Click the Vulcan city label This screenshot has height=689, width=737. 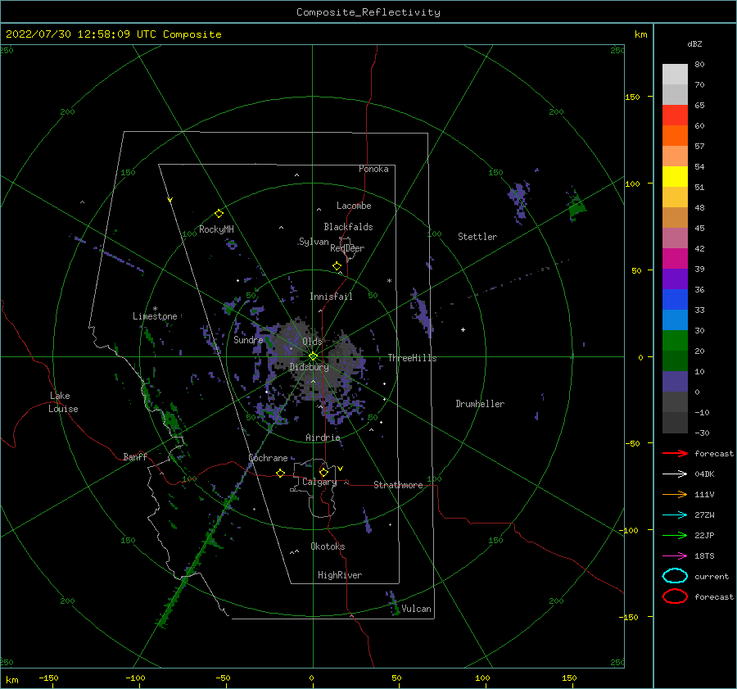coord(416,609)
